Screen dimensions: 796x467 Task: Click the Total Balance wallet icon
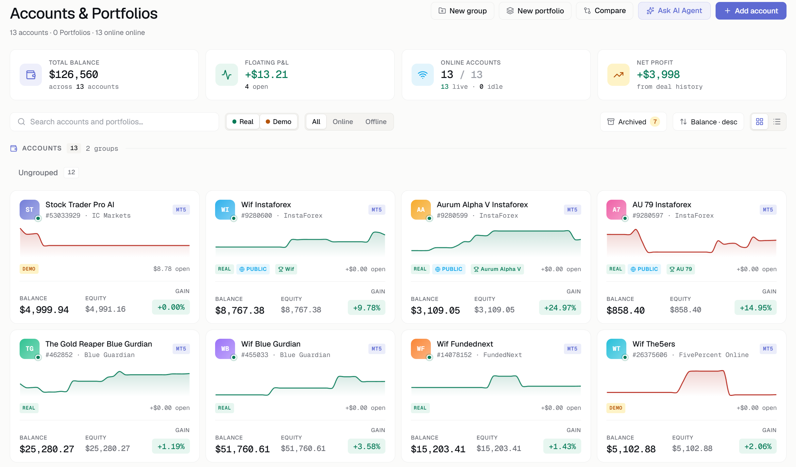(31, 75)
